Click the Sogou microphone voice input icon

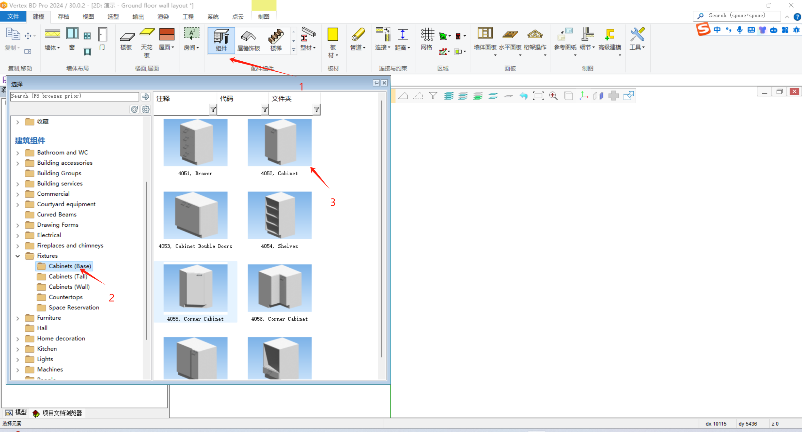pos(740,30)
